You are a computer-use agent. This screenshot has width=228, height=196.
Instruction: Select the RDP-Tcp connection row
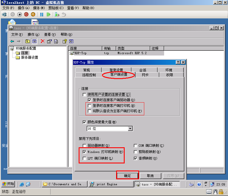pyautogui.click(x=117, y=53)
